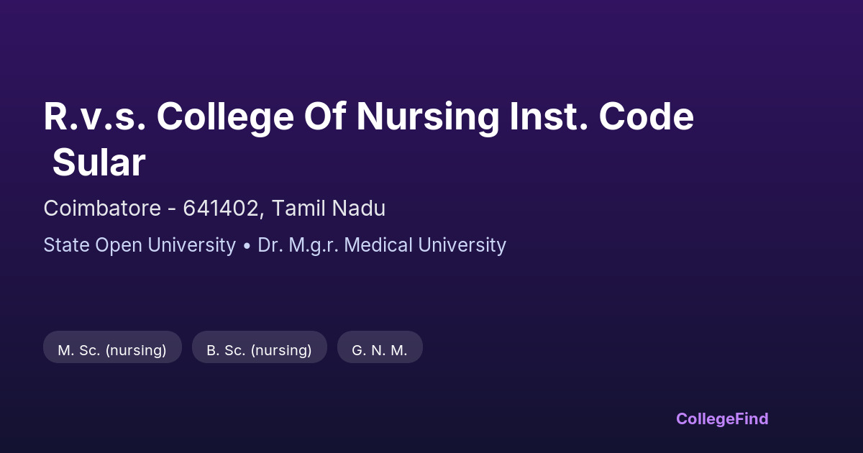Click the word 'Sular' in the heading
The height and width of the screenshot is (453, 863).
point(99,163)
